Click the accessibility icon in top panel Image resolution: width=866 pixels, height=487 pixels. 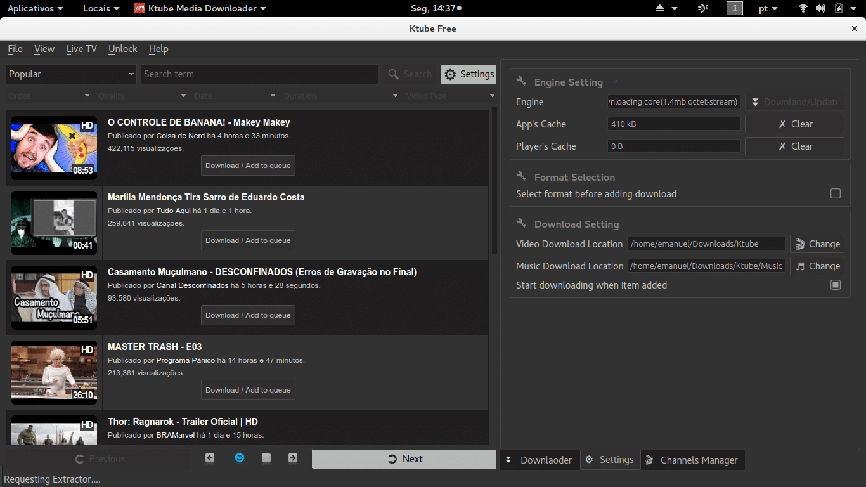[702, 8]
